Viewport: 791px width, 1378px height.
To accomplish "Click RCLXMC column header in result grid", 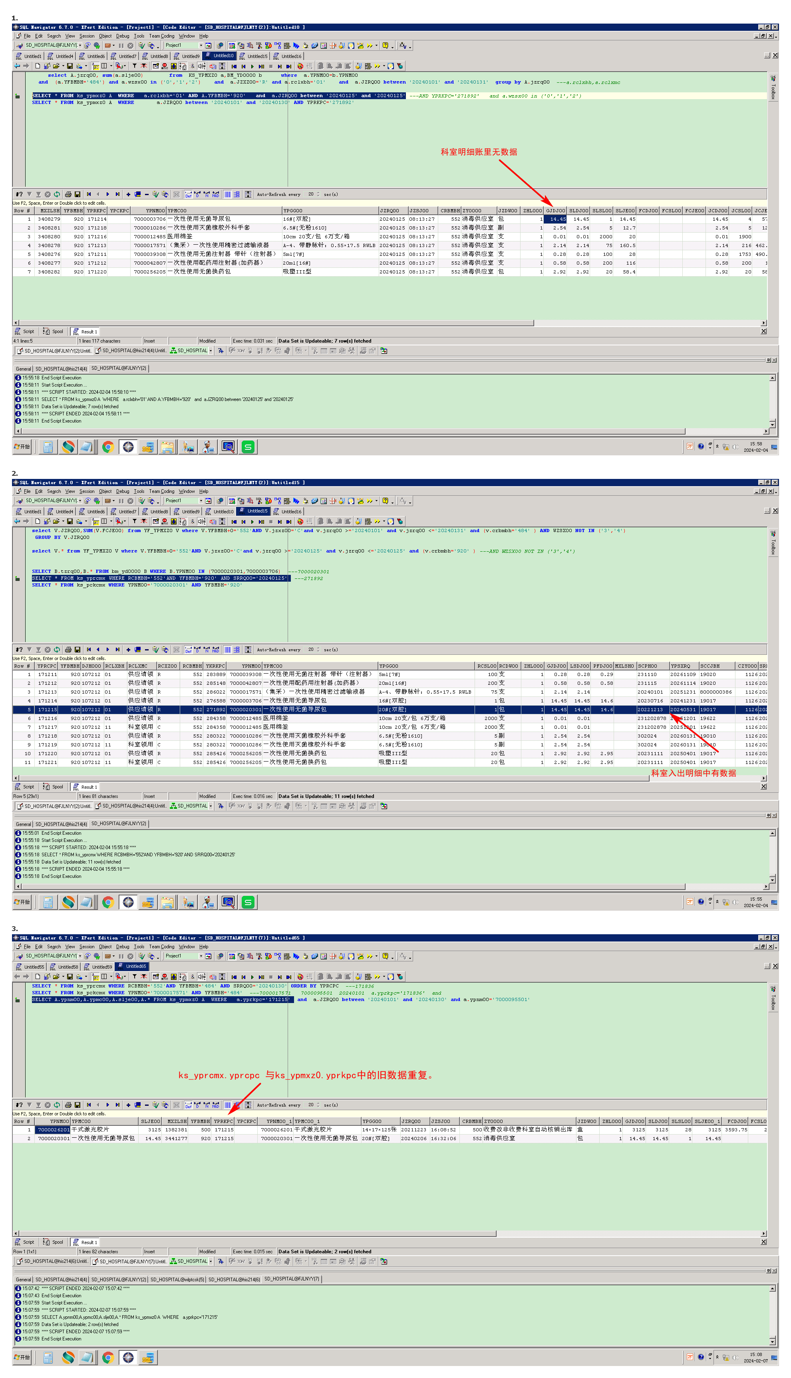I will [x=140, y=666].
